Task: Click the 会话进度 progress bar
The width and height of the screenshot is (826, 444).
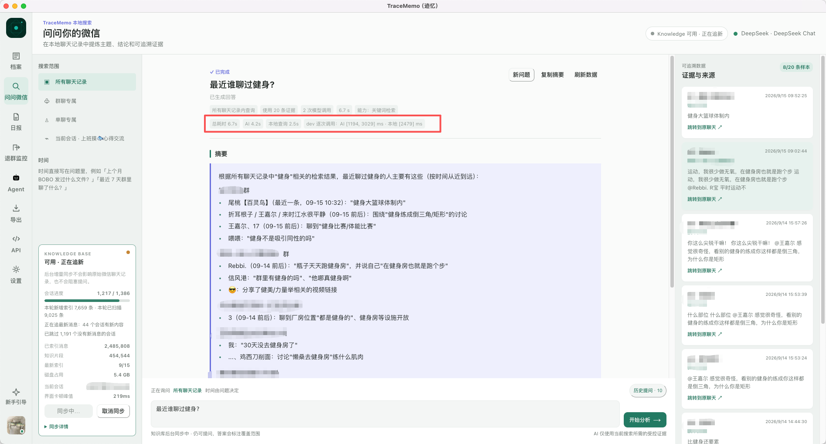Action: pos(87,301)
